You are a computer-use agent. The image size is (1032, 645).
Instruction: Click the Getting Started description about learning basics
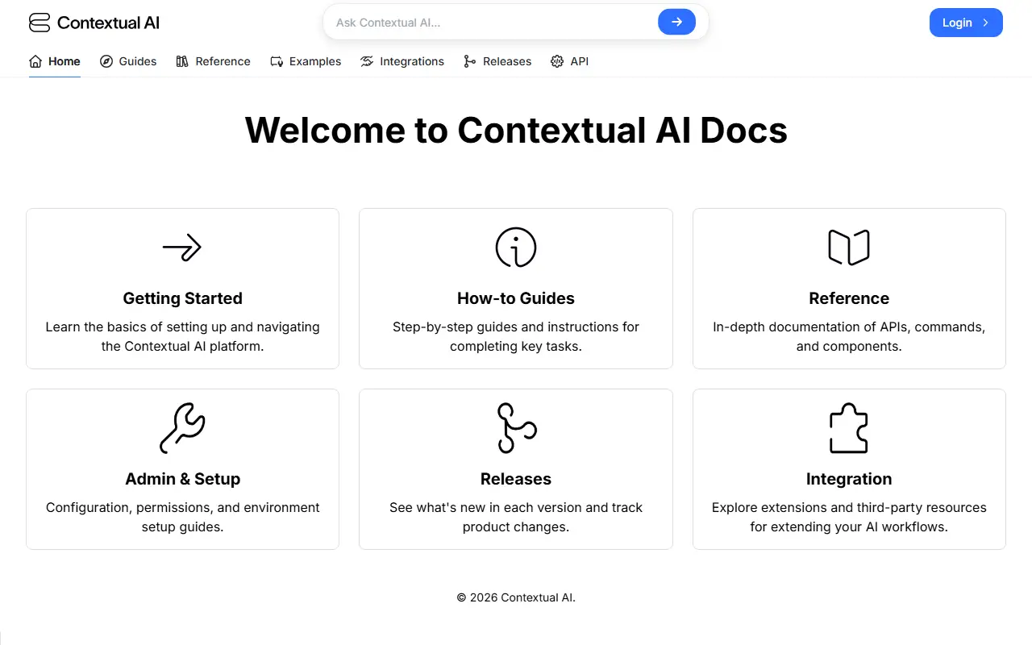[x=182, y=337]
